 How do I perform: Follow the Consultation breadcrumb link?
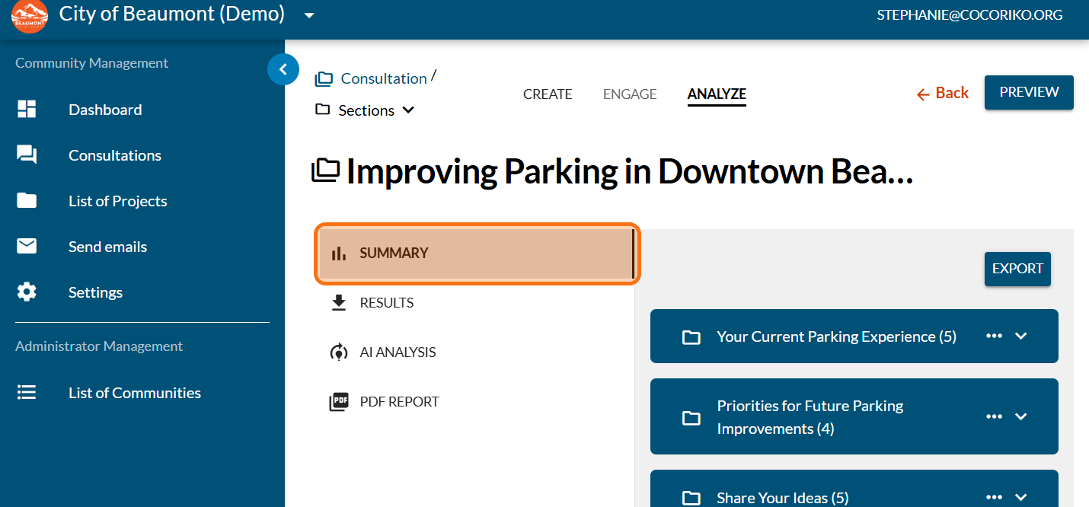[x=383, y=78]
